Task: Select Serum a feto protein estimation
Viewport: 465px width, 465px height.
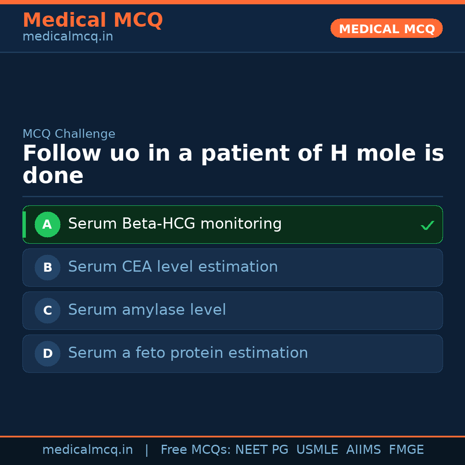Action: pos(188,353)
